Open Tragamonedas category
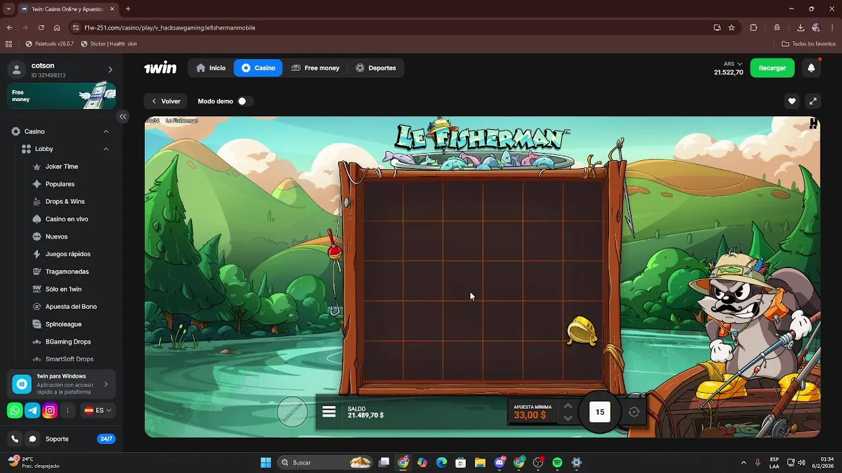The width and height of the screenshot is (842, 473). (x=66, y=271)
